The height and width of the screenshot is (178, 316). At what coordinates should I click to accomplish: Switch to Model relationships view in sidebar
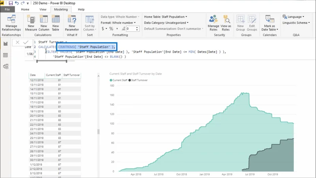[6, 66]
